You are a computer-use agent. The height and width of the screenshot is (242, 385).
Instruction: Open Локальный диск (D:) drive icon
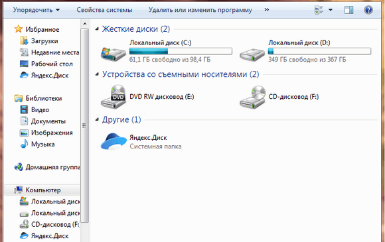[x=252, y=54]
